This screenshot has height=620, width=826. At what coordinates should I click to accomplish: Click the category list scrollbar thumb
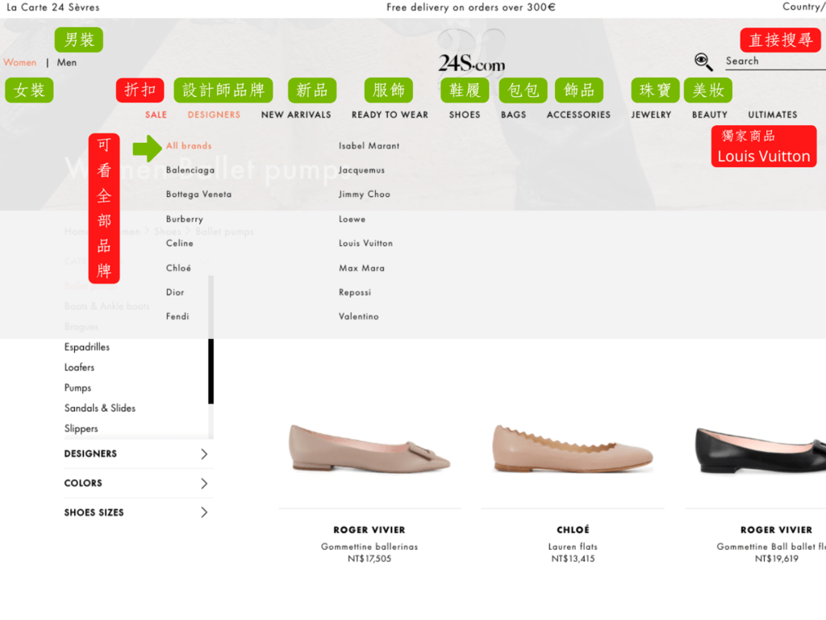point(211,371)
